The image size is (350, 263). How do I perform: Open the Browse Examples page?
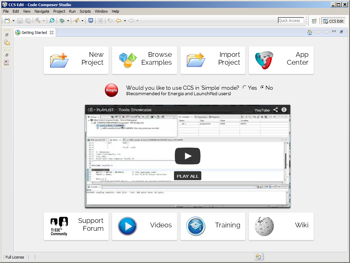tap(144, 60)
